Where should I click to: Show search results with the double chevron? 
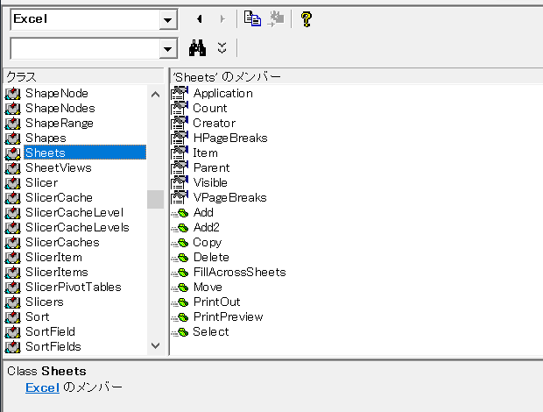coord(222,48)
